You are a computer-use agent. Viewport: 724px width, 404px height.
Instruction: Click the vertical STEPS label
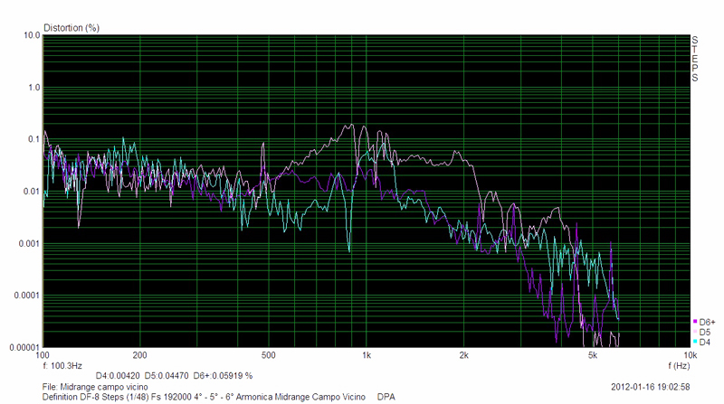pyautogui.click(x=695, y=59)
